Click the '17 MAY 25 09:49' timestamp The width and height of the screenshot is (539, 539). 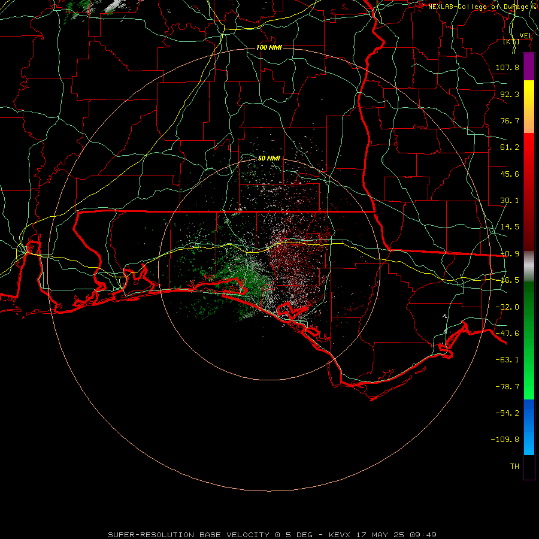(x=396, y=535)
